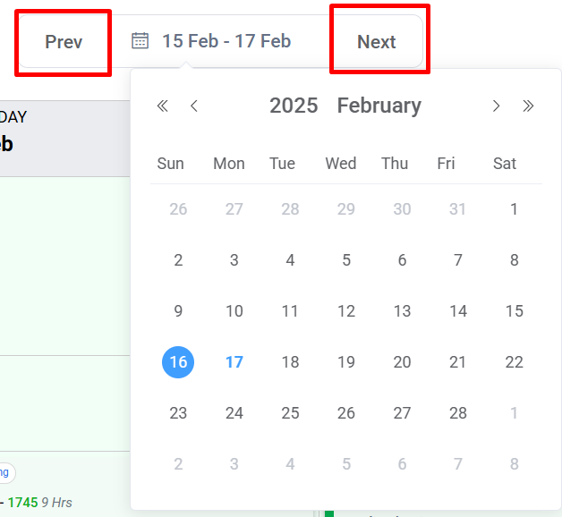This screenshot has height=517, width=562.
Task: Pick February 24 on Monday
Action: pyautogui.click(x=234, y=413)
